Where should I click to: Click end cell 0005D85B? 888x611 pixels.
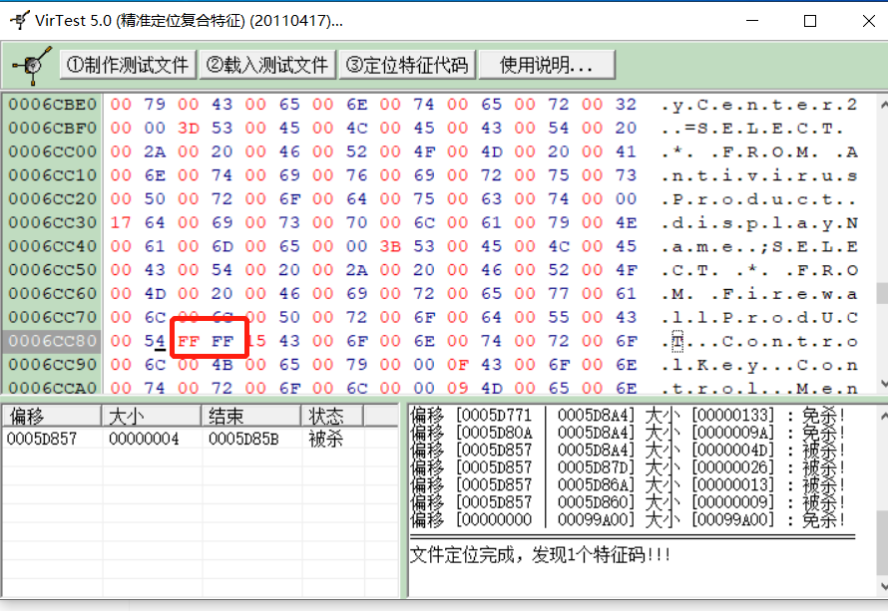click(x=243, y=439)
